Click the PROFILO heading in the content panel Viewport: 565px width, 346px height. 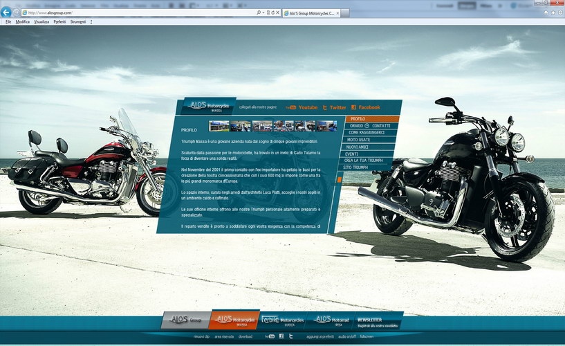[x=189, y=130]
